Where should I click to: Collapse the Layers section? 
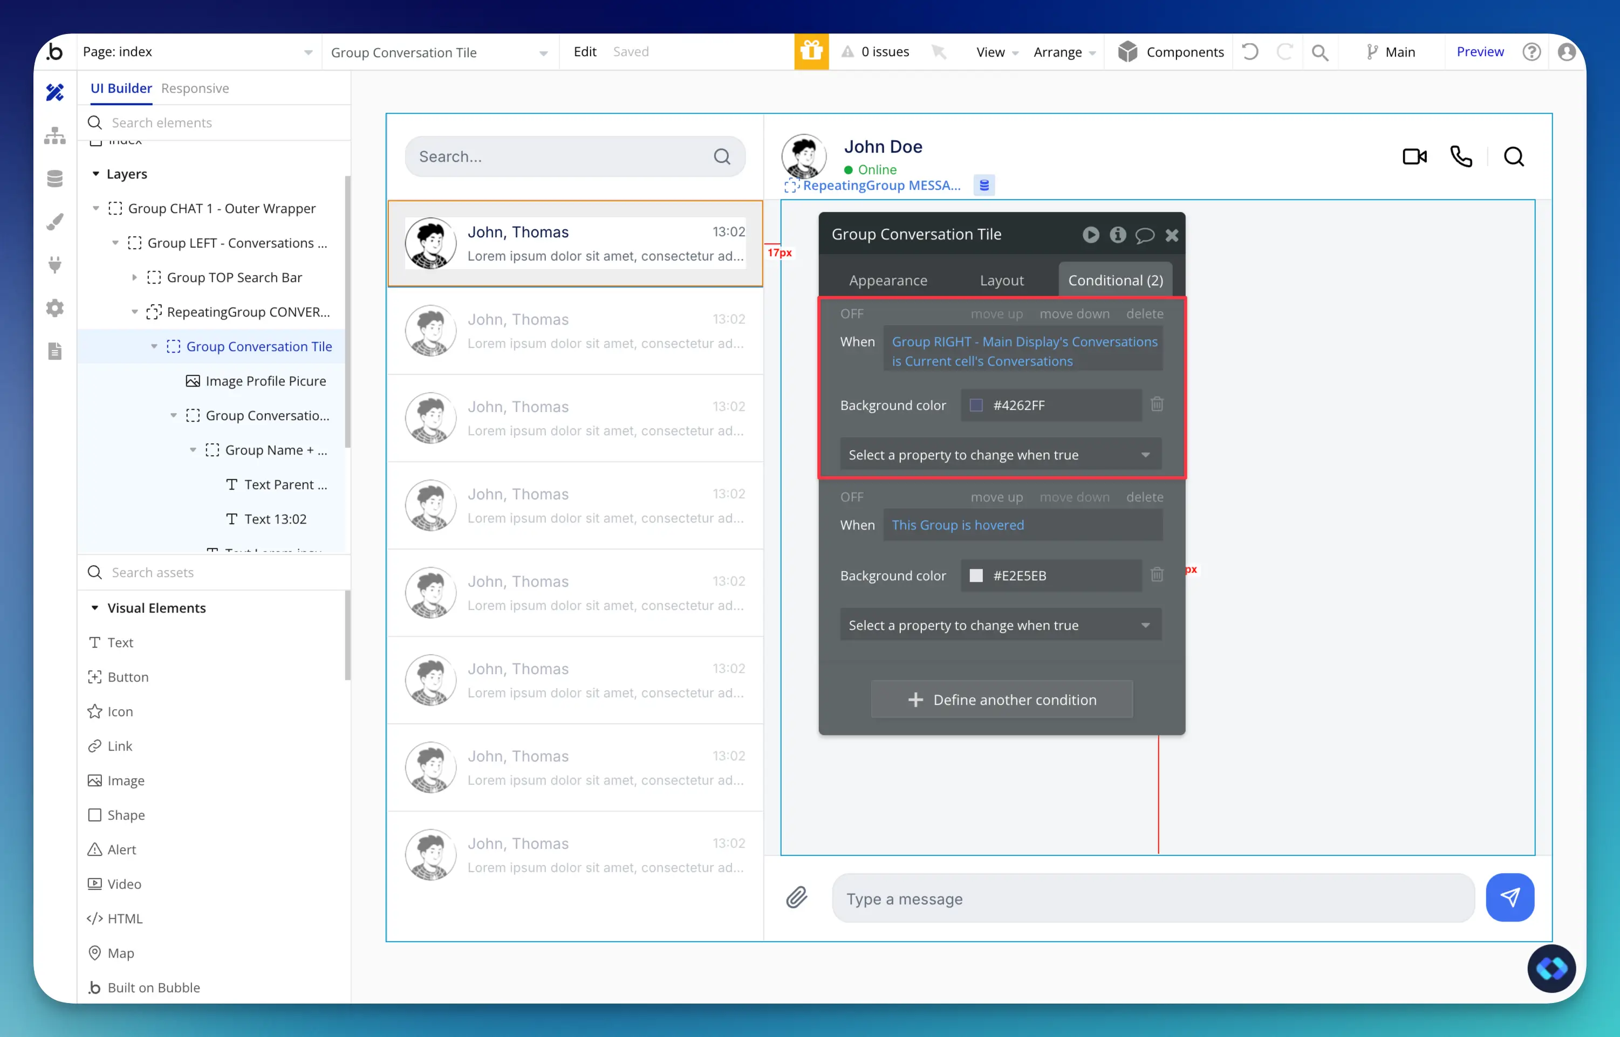click(95, 174)
